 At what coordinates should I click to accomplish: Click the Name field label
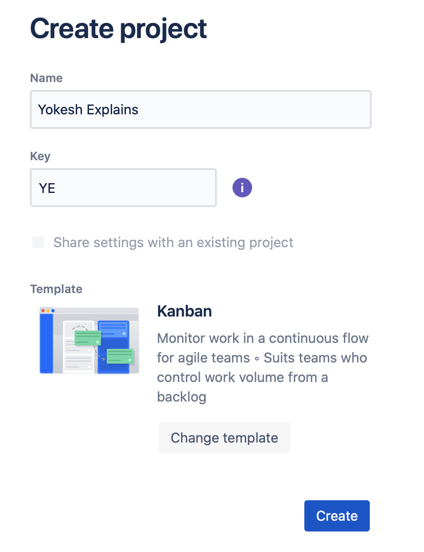point(46,78)
